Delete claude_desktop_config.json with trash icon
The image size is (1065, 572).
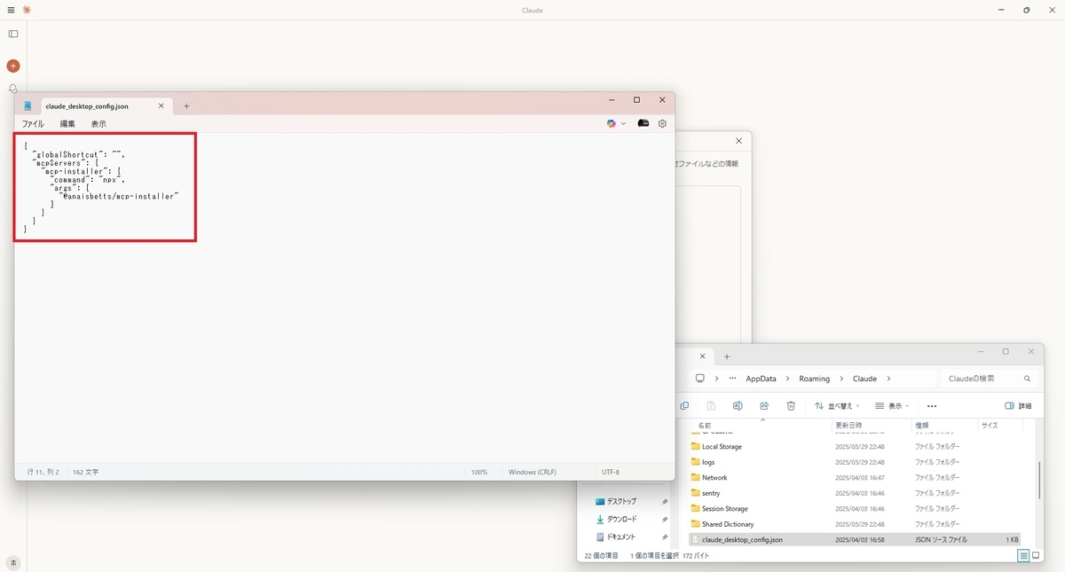pos(791,405)
